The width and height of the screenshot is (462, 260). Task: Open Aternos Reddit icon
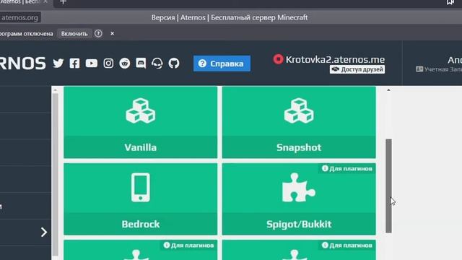click(125, 64)
